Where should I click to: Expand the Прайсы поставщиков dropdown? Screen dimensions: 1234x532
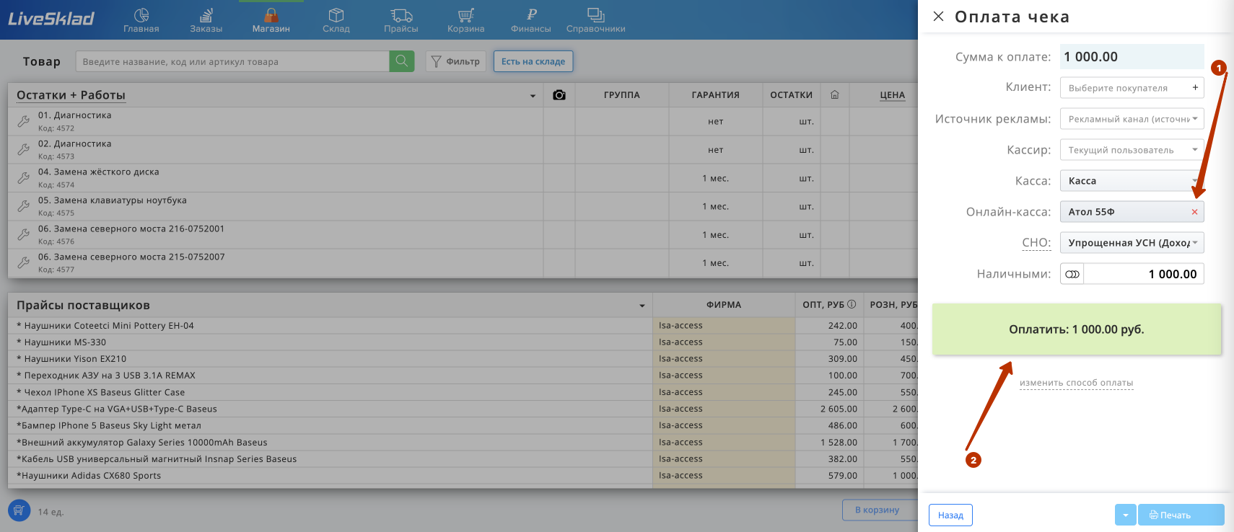tap(642, 306)
